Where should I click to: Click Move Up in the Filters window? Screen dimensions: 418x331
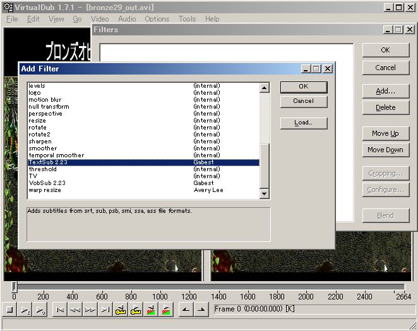(385, 133)
